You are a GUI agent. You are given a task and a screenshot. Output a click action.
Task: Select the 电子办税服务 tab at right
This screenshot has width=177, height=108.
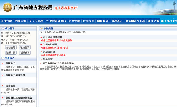pyautogui.click(x=169, y=21)
